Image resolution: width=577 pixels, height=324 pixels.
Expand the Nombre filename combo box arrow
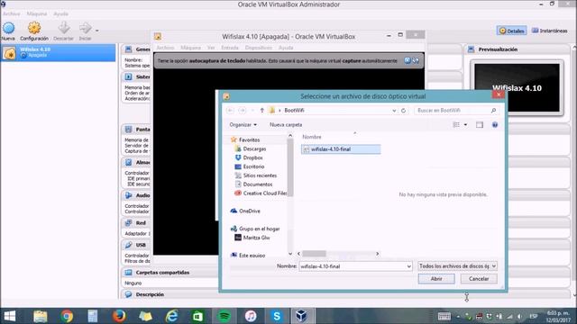tap(408, 266)
